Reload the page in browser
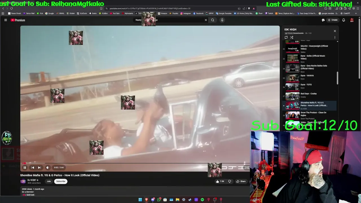This screenshot has width=361, height=203. 12,8
